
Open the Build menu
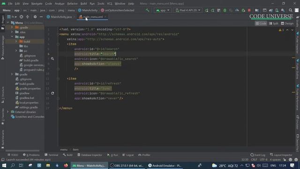83,4
